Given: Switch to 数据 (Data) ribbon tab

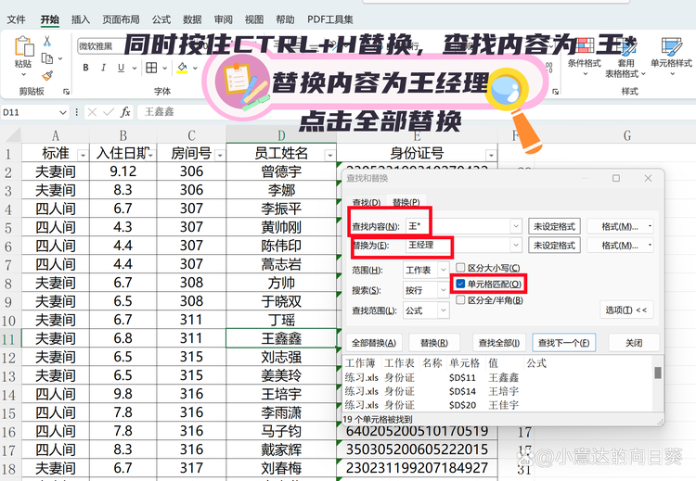Looking at the screenshot, I should click(192, 19).
